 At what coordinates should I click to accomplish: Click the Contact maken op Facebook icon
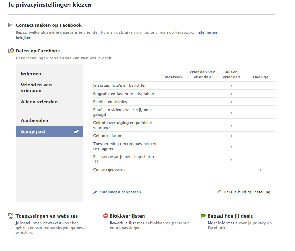(x=11, y=25)
